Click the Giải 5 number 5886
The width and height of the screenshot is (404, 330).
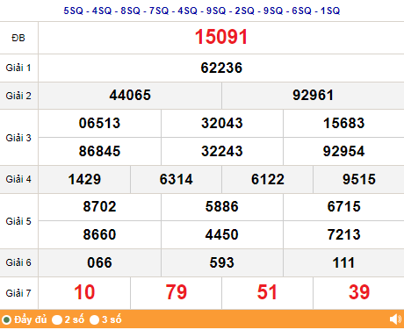[x=222, y=206]
